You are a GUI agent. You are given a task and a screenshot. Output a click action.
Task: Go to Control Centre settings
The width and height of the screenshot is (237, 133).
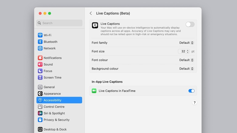click(x=54, y=107)
